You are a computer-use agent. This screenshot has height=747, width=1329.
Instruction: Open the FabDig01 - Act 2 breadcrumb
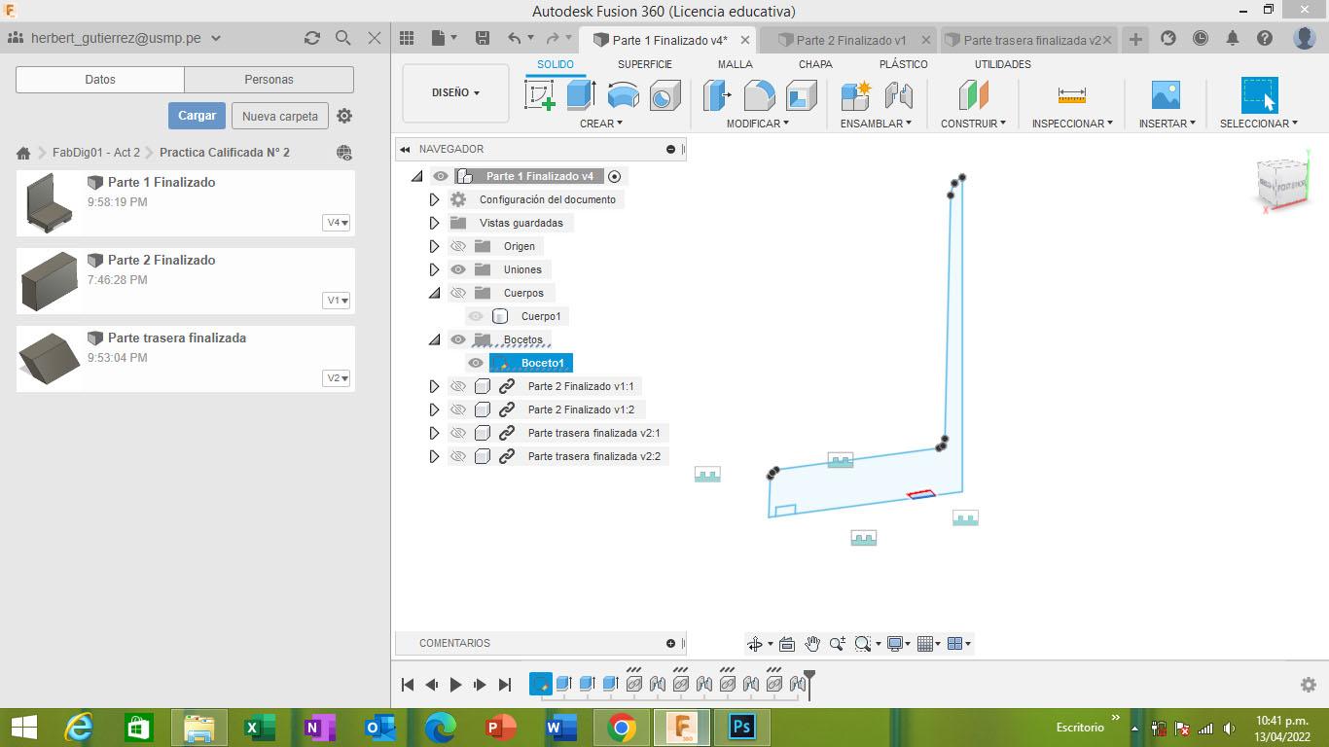[x=96, y=153]
